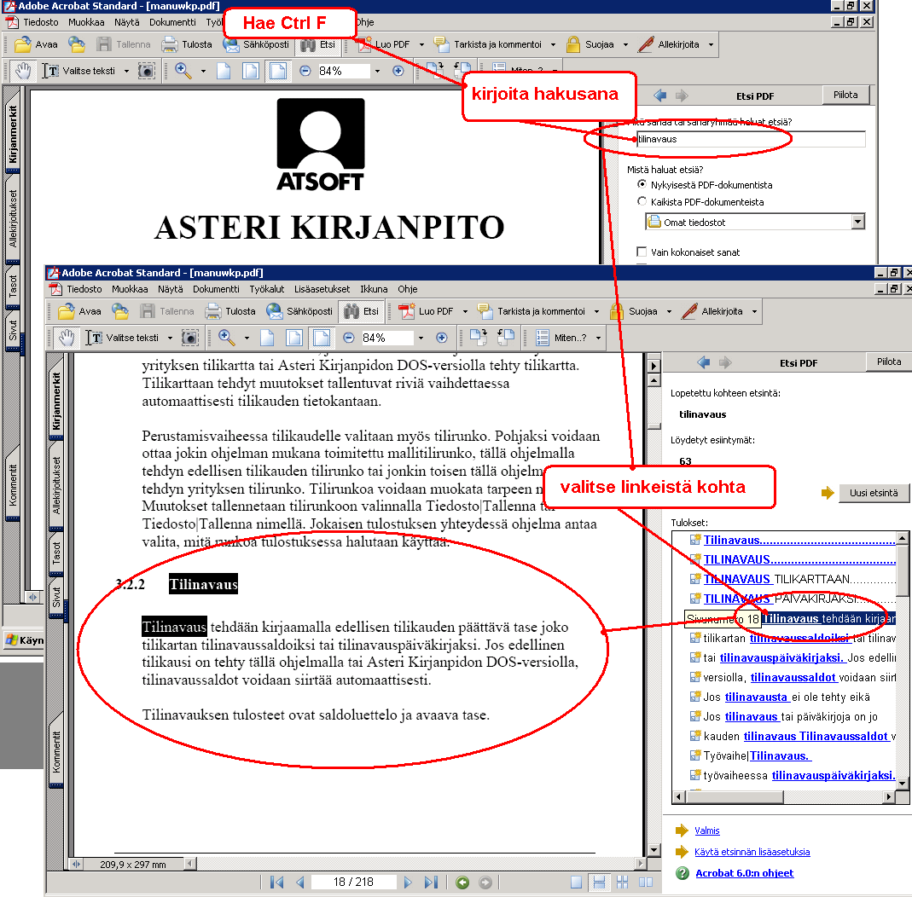This screenshot has width=912, height=897.
Task: Click result TILINAVAUS TILIKARTTAAN
Action: click(799, 579)
